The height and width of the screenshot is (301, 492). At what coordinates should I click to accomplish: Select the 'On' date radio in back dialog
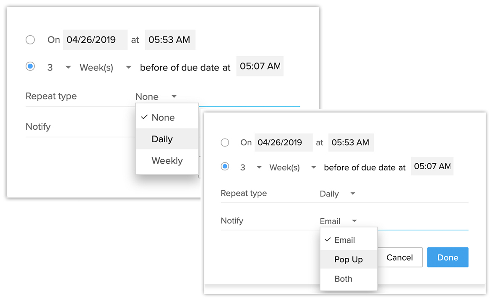point(30,40)
